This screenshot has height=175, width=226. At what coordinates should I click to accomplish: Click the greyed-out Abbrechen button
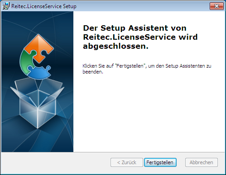coord(202,162)
